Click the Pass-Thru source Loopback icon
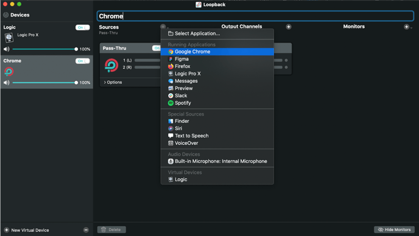419x236 pixels. point(111,66)
